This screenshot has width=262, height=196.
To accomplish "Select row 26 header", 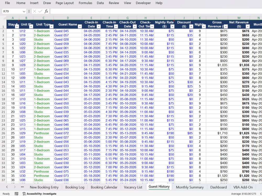I will click(3, 133).
